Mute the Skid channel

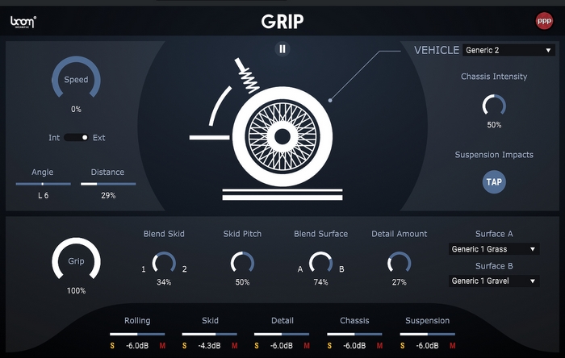pyautogui.click(x=234, y=346)
